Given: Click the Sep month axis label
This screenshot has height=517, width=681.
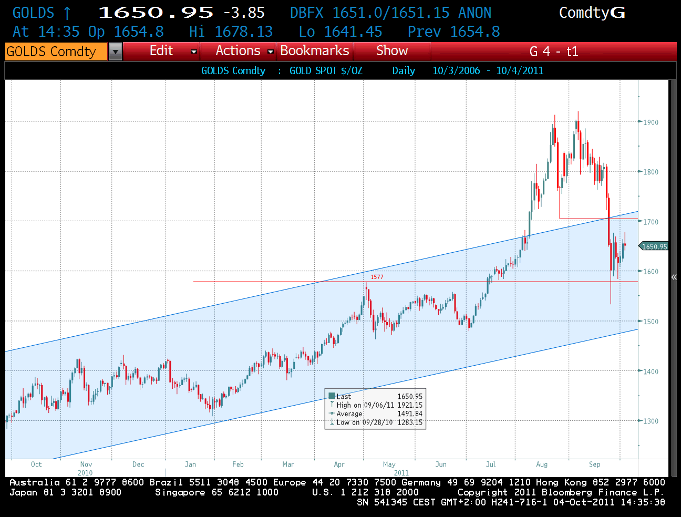Looking at the screenshot, I should [594, 464].
